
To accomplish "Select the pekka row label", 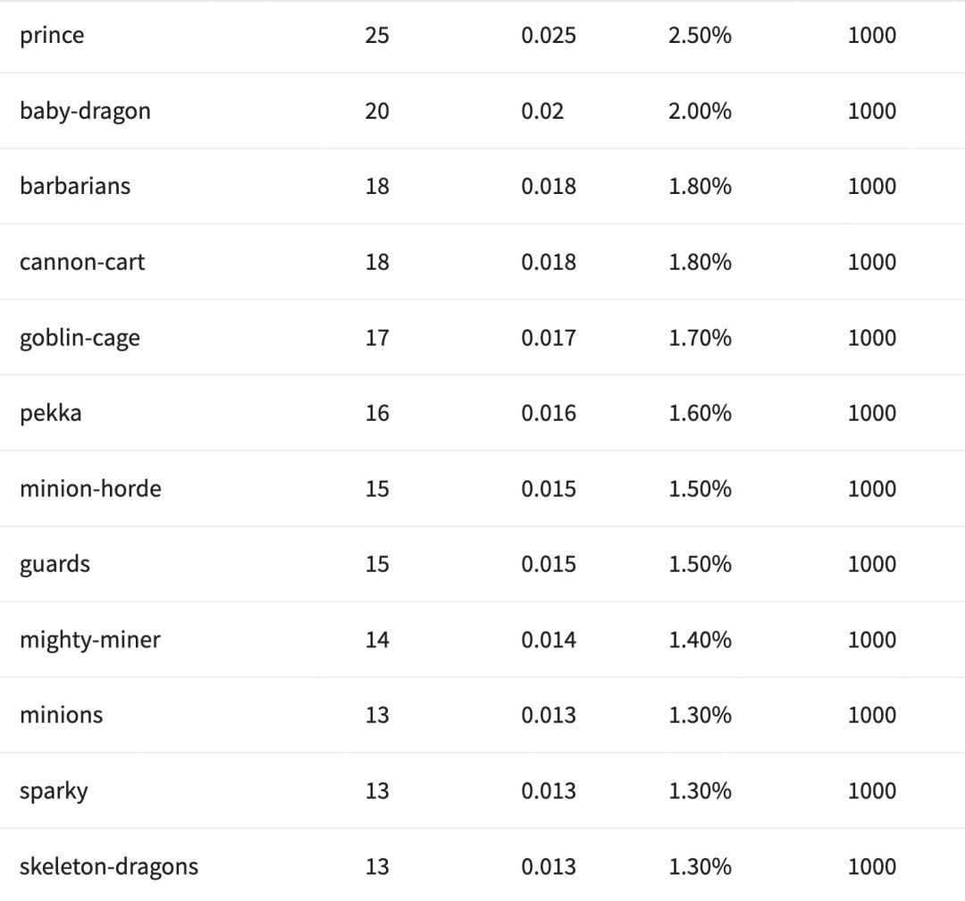I will click(50, 414).
